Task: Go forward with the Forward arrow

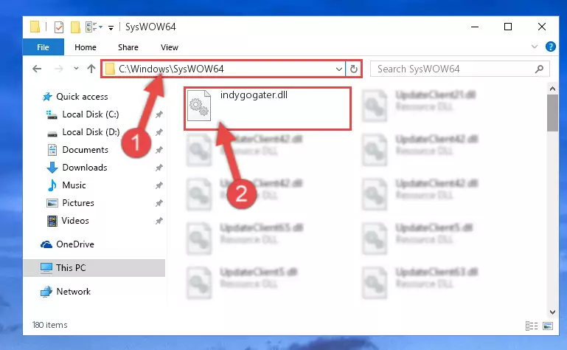Action: pyautogui.click(x=58, y=69)
